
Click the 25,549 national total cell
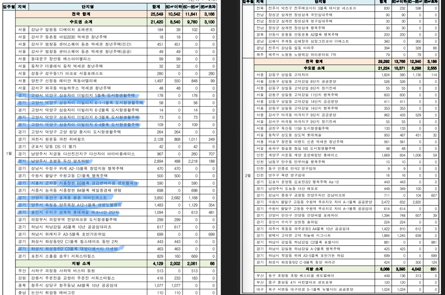pos(157,14)
